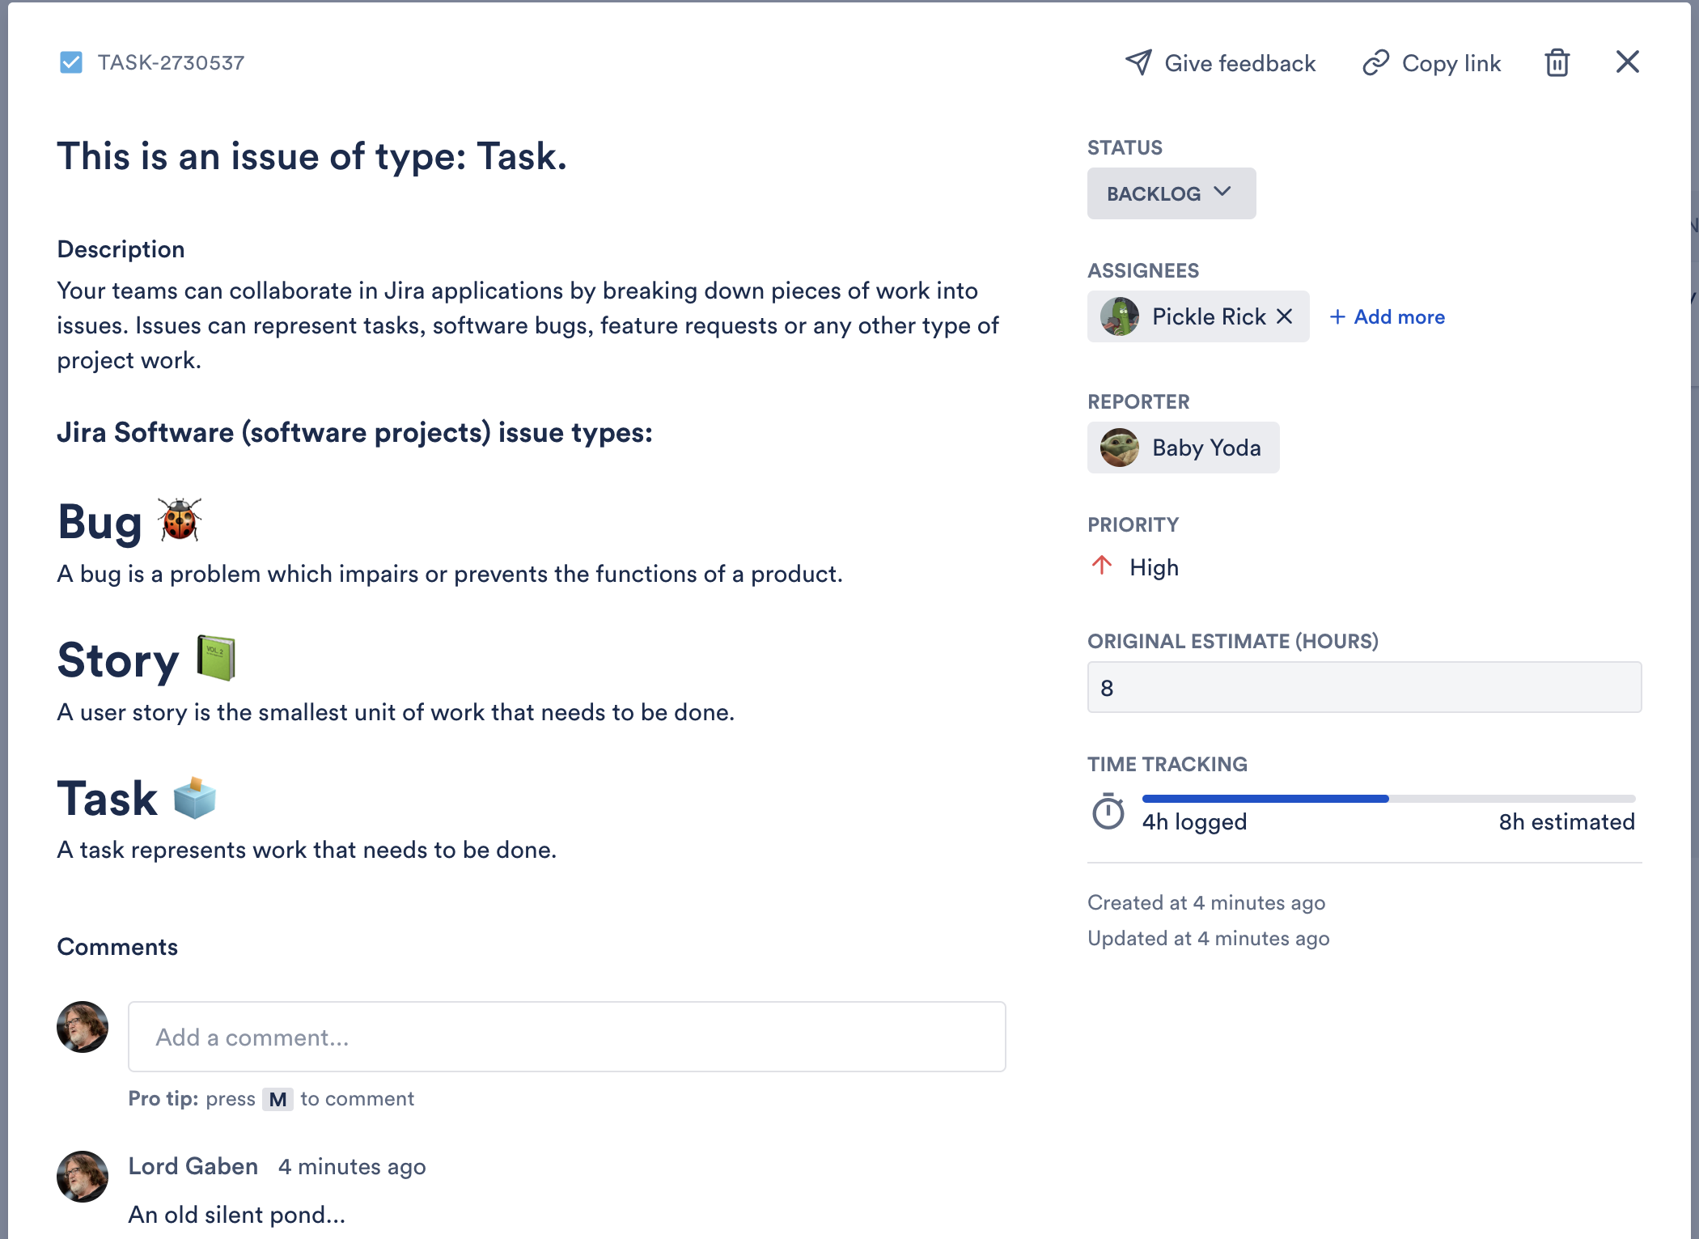The height and width of the screenshot is (1239, 1699).
Task: Click the chain link copy icon
Action: coord(1375,62)
